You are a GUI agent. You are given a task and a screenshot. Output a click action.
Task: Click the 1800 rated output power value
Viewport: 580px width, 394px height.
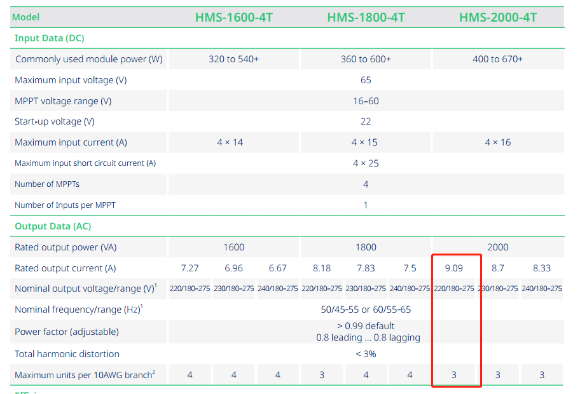click(366, 247)
